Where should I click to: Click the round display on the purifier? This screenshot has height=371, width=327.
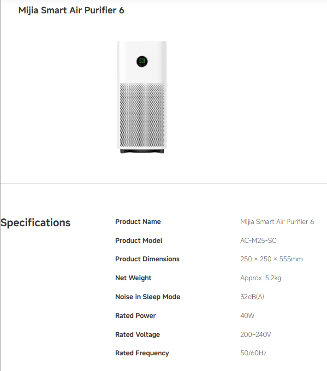tap(142, 61)
